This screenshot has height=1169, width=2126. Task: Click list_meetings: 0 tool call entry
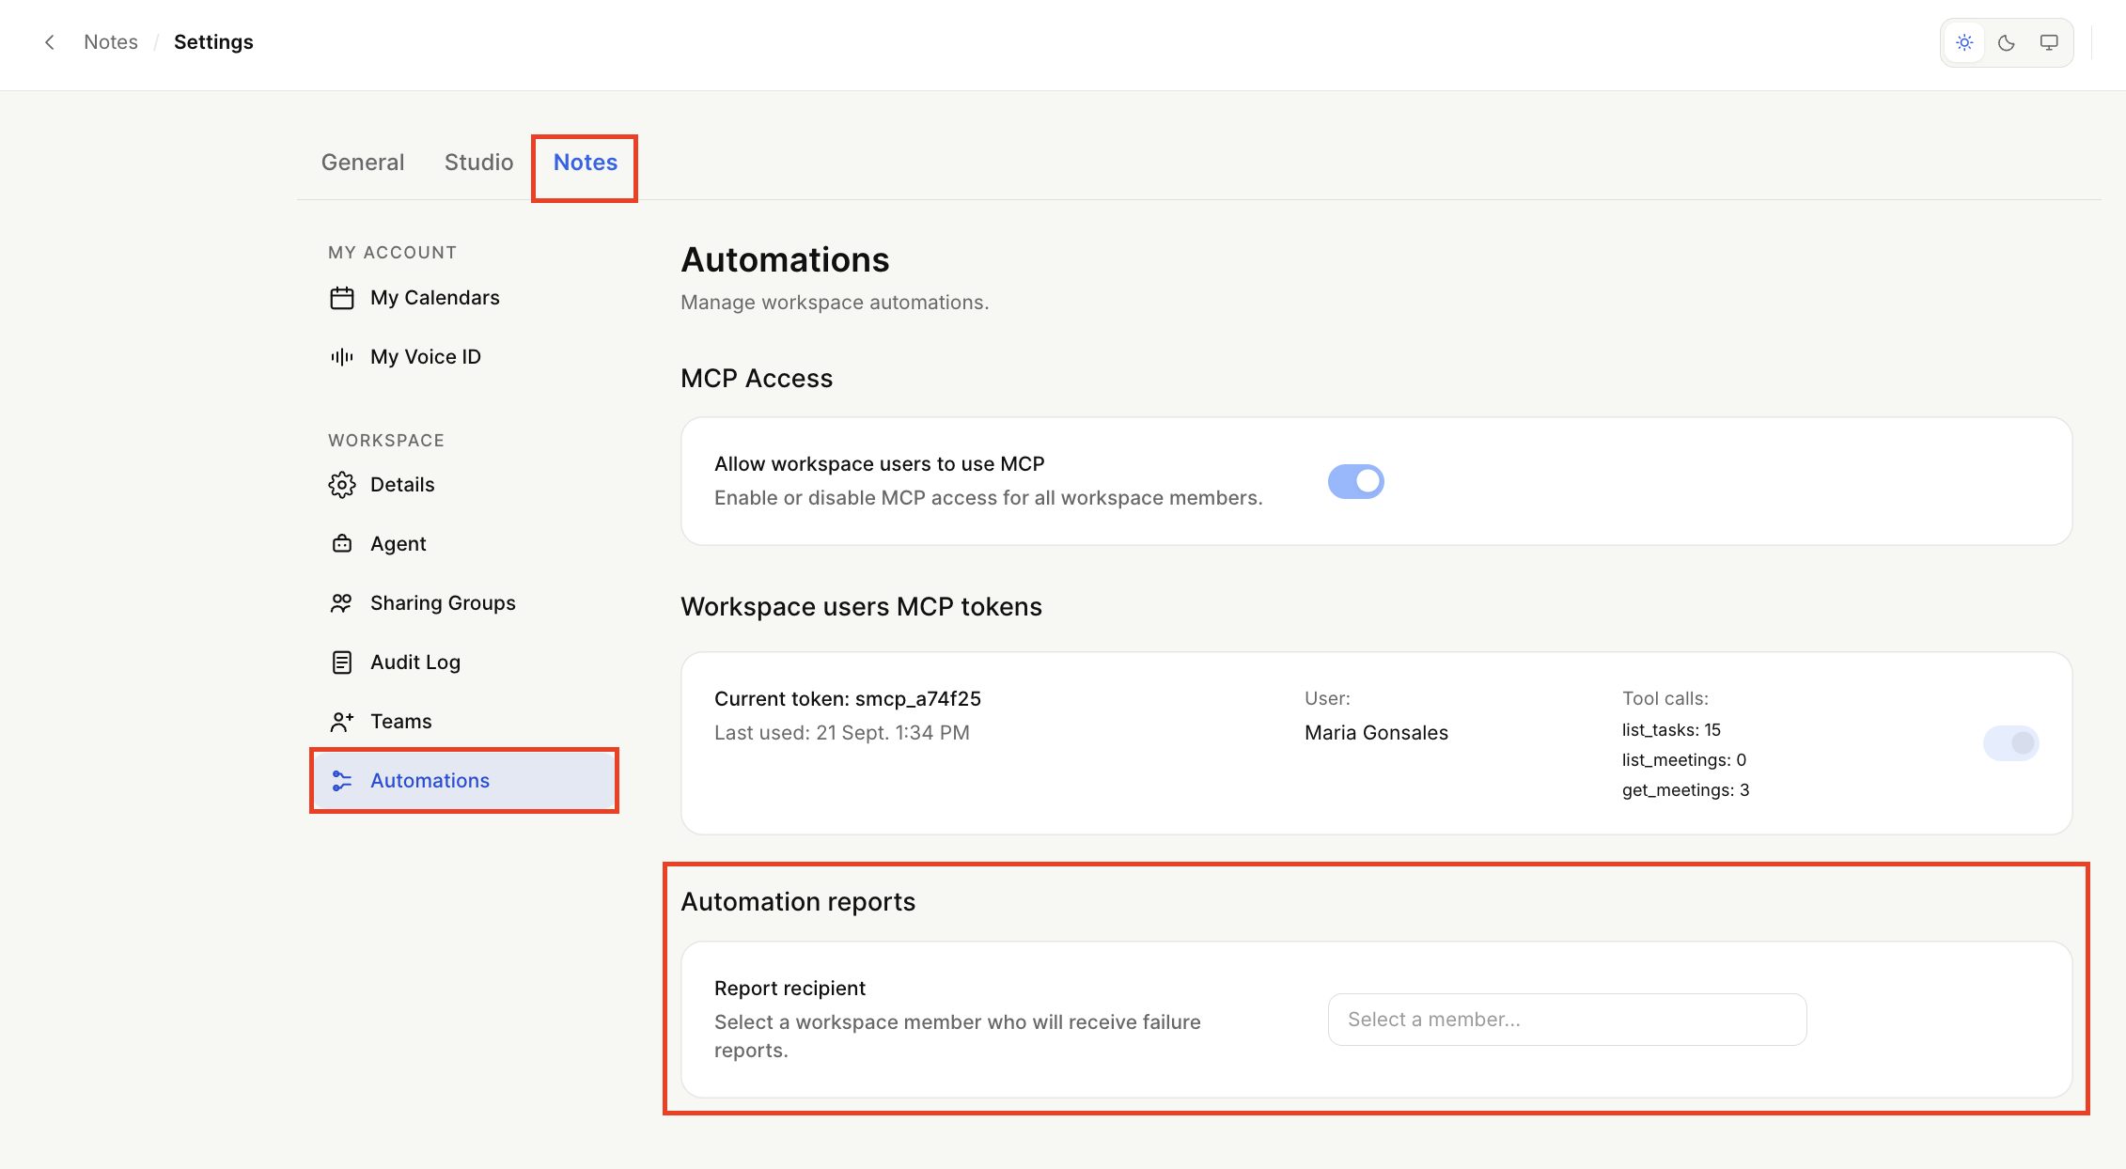(1684, 760)
